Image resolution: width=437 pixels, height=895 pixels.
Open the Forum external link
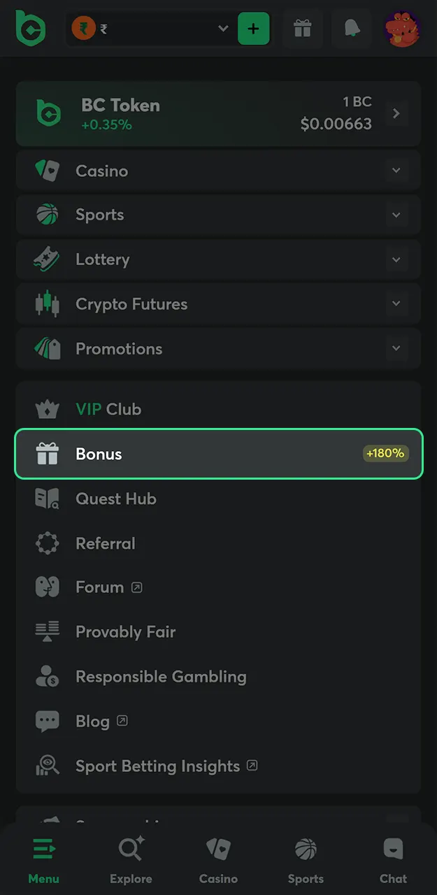click(x=100, y=587)
